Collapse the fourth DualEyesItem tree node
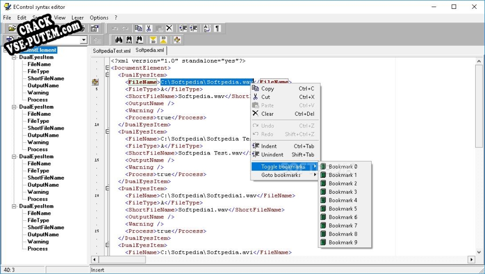Image resolution: width=485 pixels, height=274 pixels. [x=14, y=206]
